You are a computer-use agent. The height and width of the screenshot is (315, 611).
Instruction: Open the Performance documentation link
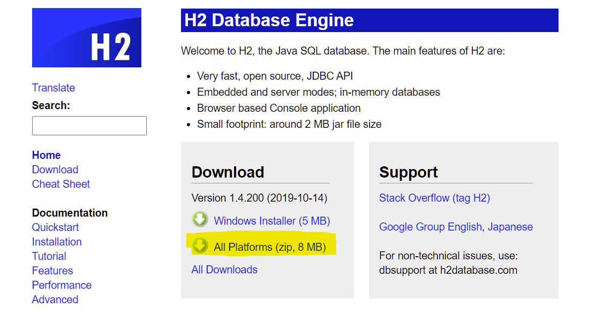(x=62, y=285)
